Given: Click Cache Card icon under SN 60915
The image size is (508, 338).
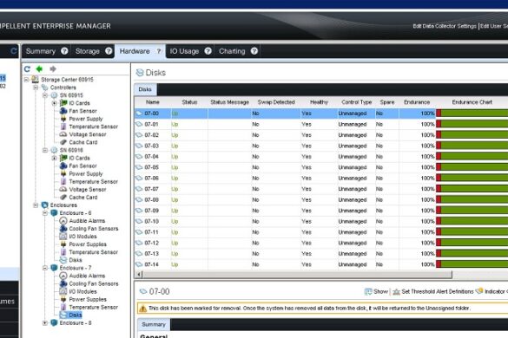Looking at the screenshot, I should pos(63,142).
